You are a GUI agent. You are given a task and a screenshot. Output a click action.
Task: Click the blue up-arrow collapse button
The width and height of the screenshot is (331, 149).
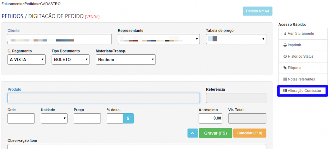pos(192,133)
